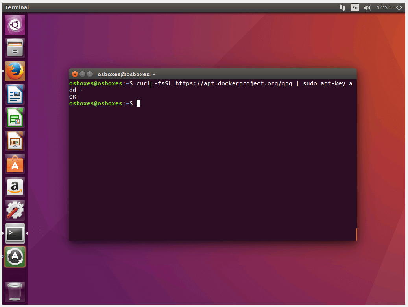The height and width of the screenshot is (307, 408).
Task: Open the clock calendar dropdown
Action: pos(384,7)
